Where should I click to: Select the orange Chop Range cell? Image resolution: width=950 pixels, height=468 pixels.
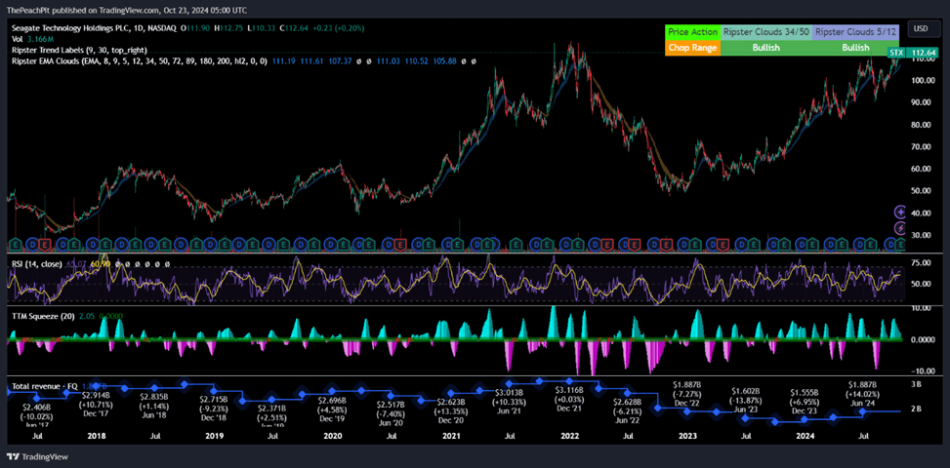[691, 47]
